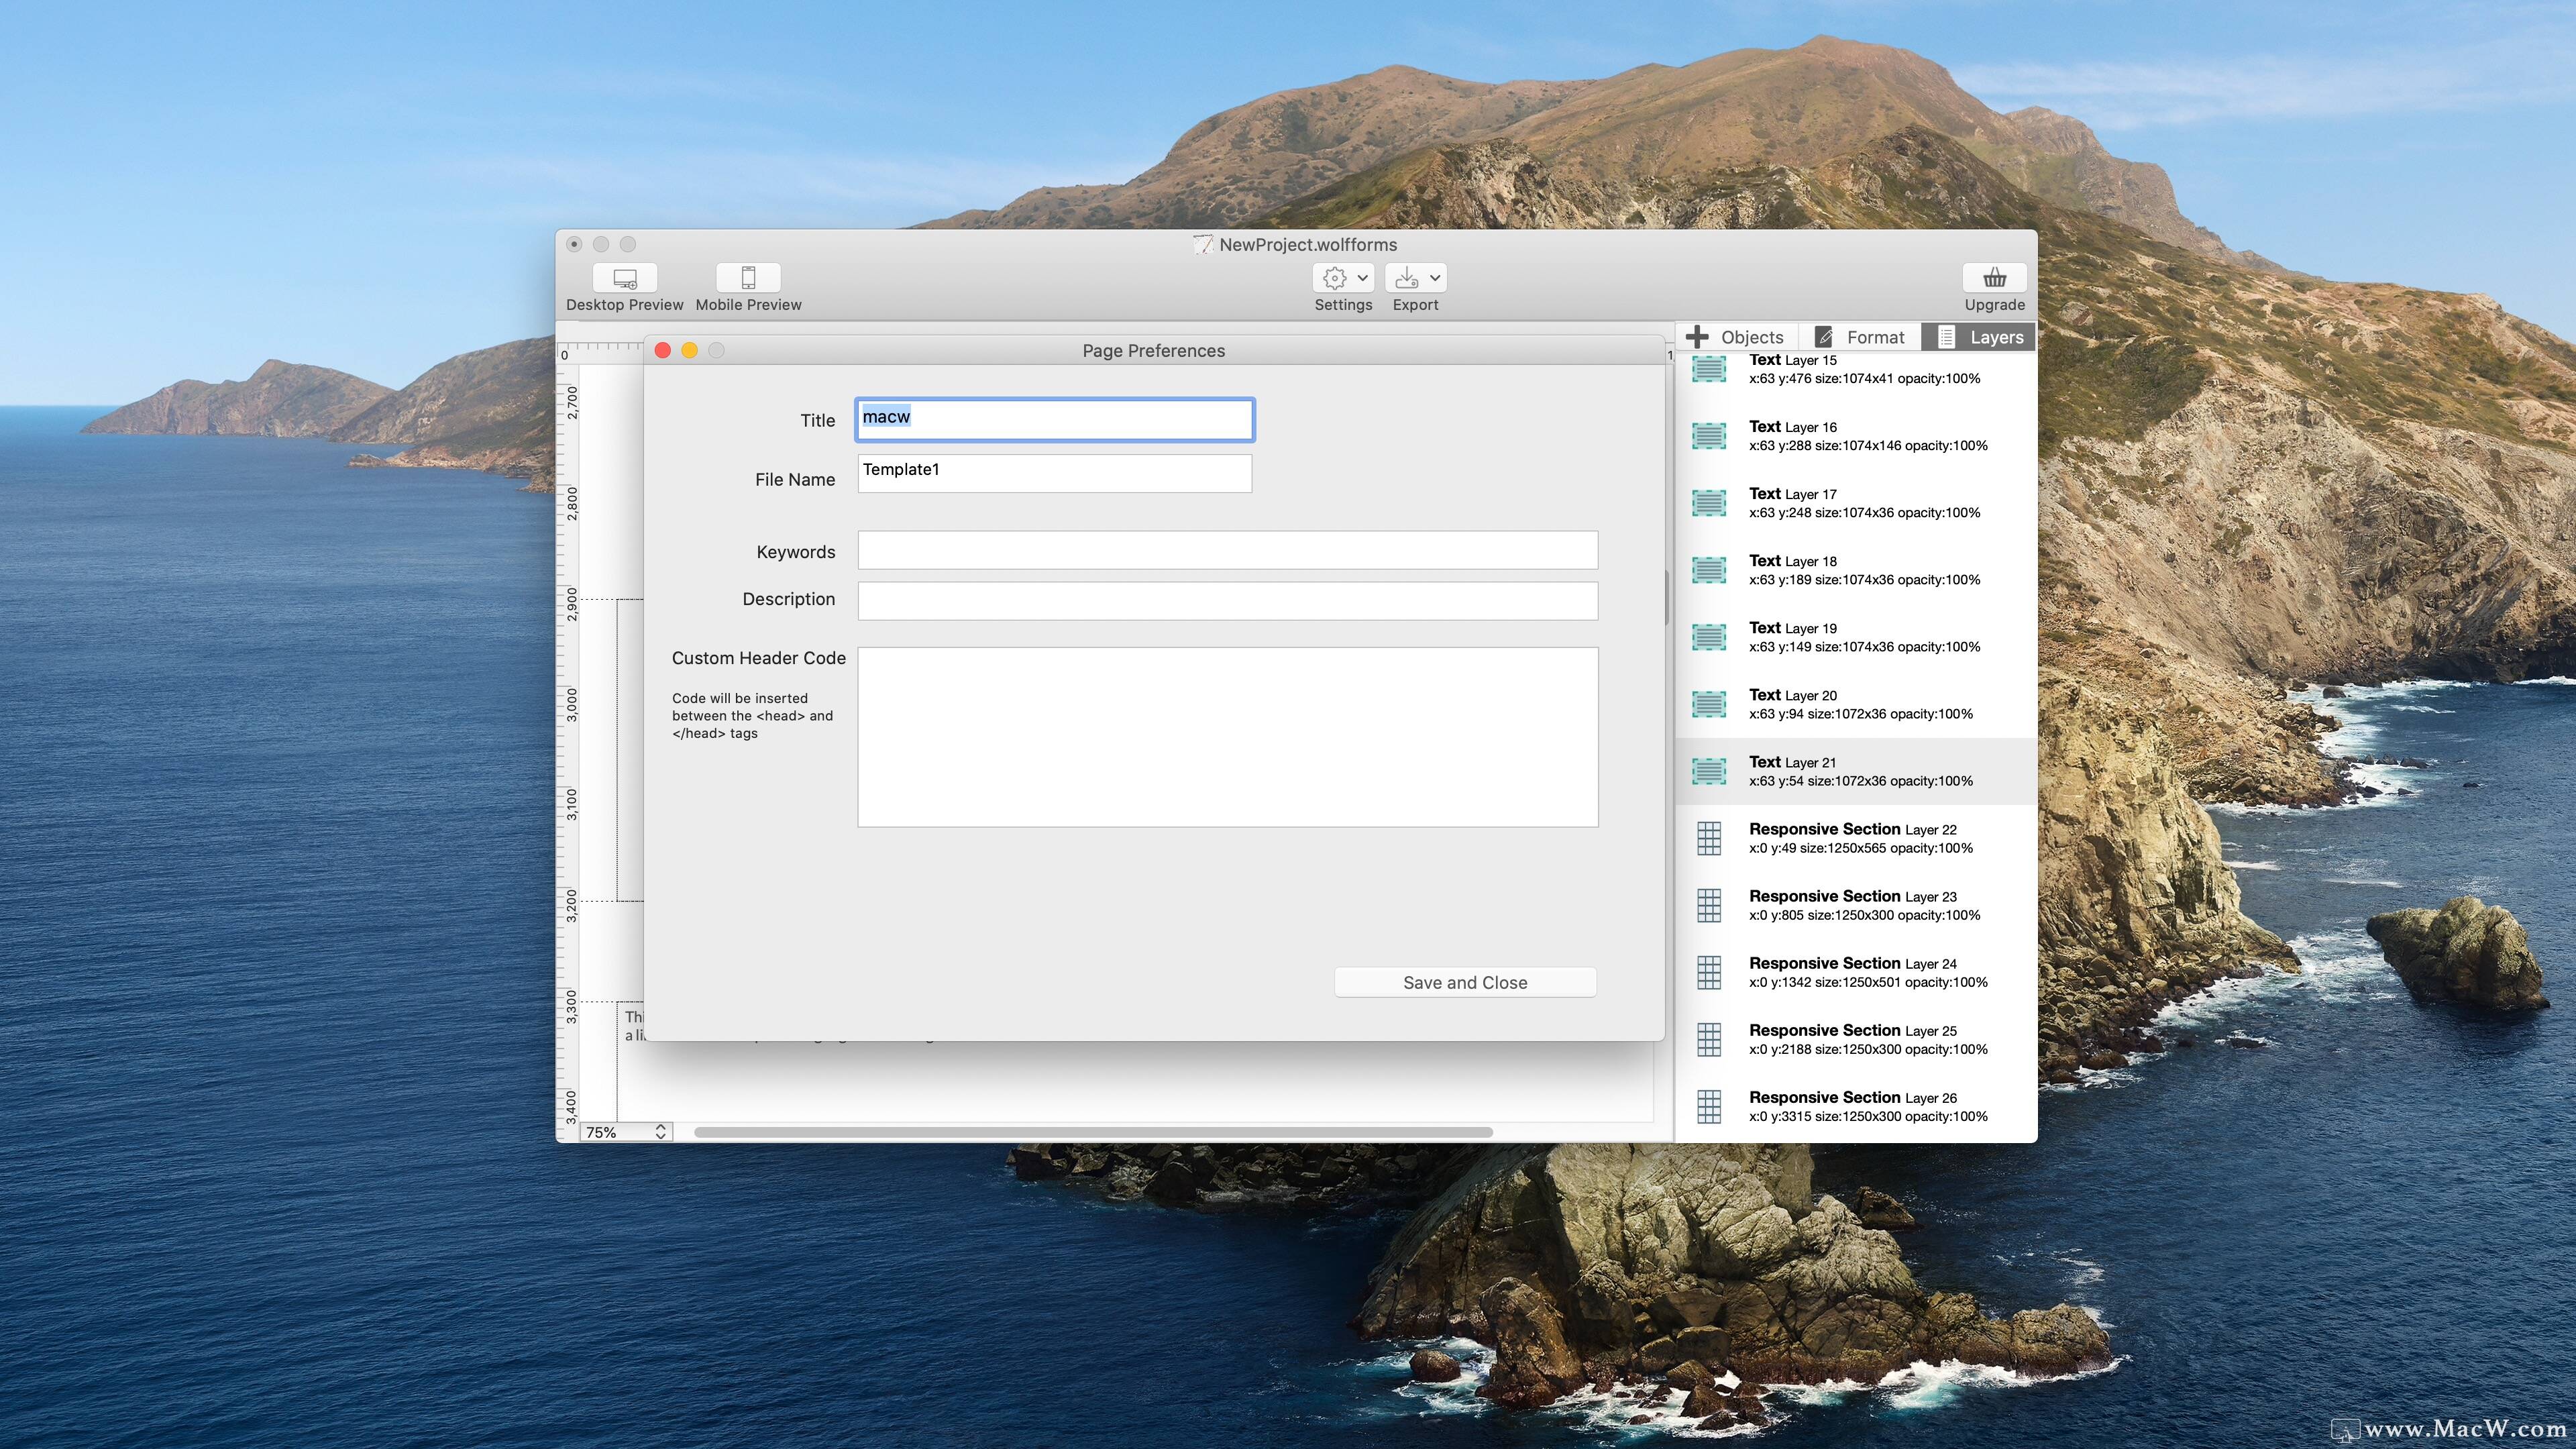Expand the Export dropdown arrow
Screen dimensions: 2576x1449
point(1434,278)
